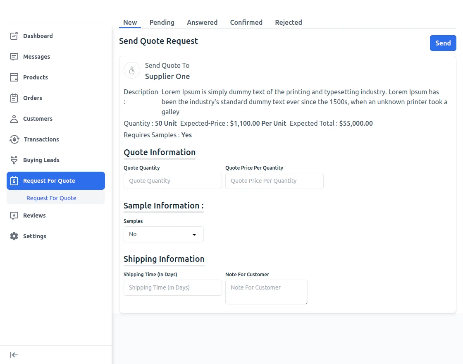Viewport: 463px width, 364px height.
Task: Click the Supplier One avatar
Action: (x=132, y=70)
